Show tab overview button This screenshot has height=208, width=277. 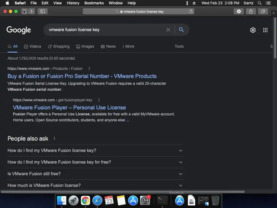pos(263,11)
